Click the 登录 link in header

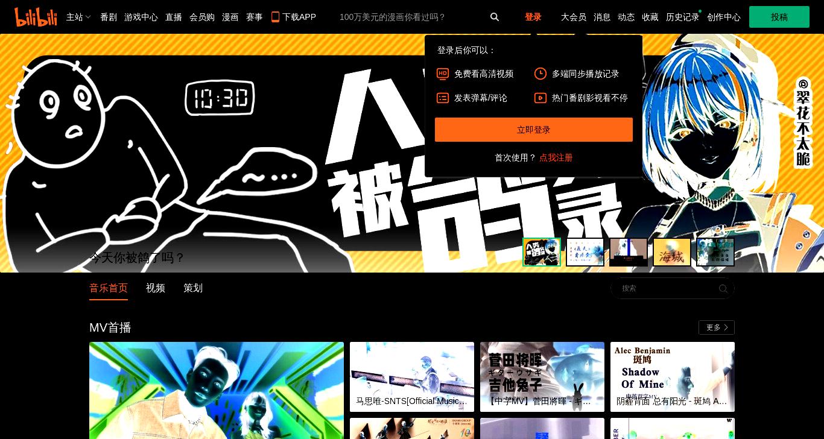533,17
